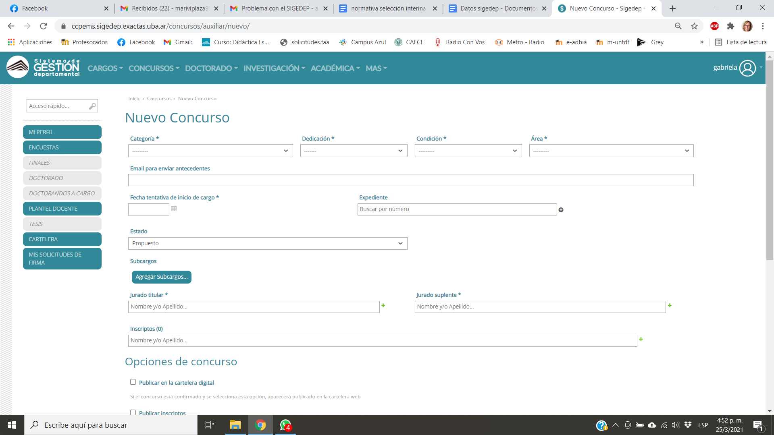Focus the Inscriptos name field
This screenshot has height=435, width=774.
[383, 341]
